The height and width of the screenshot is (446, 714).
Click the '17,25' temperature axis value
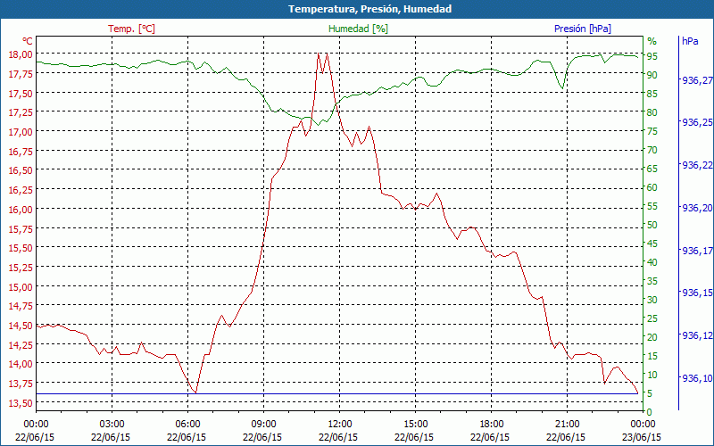pyautogui.click(x=21, y=112)
